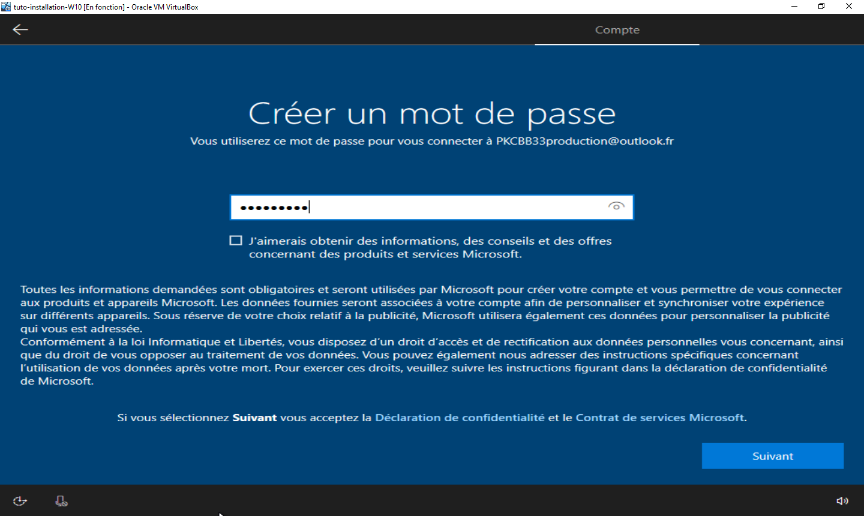The image size is (864, 516).
Task: Click the VirtualBox window title text
Action: pos(106,7)
